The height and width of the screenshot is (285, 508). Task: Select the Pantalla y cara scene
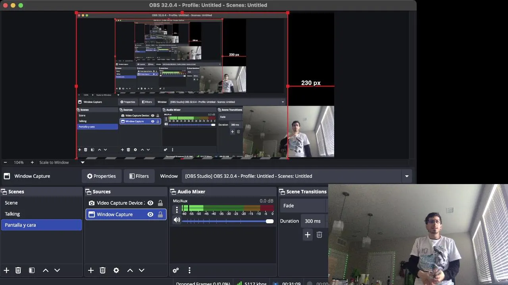[41, 225]
